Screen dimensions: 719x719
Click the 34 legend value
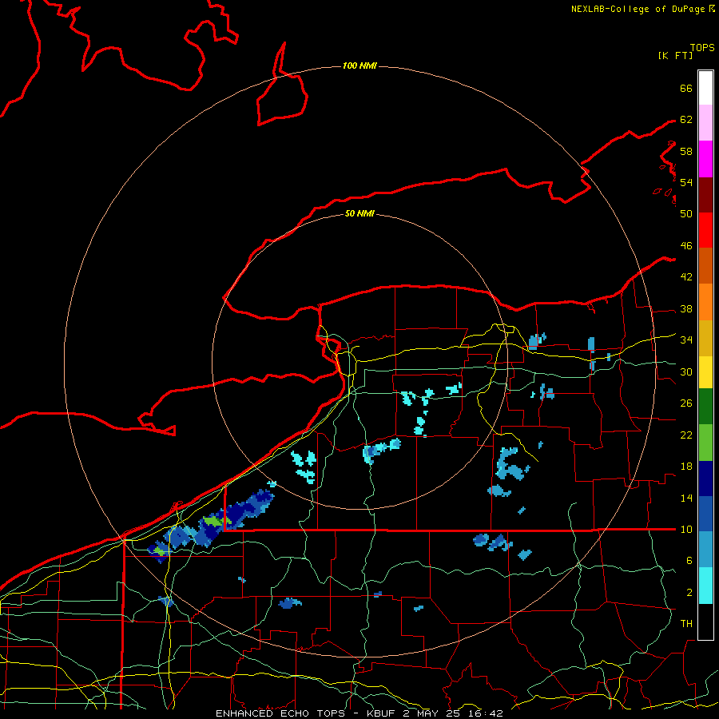pos(686,340)
